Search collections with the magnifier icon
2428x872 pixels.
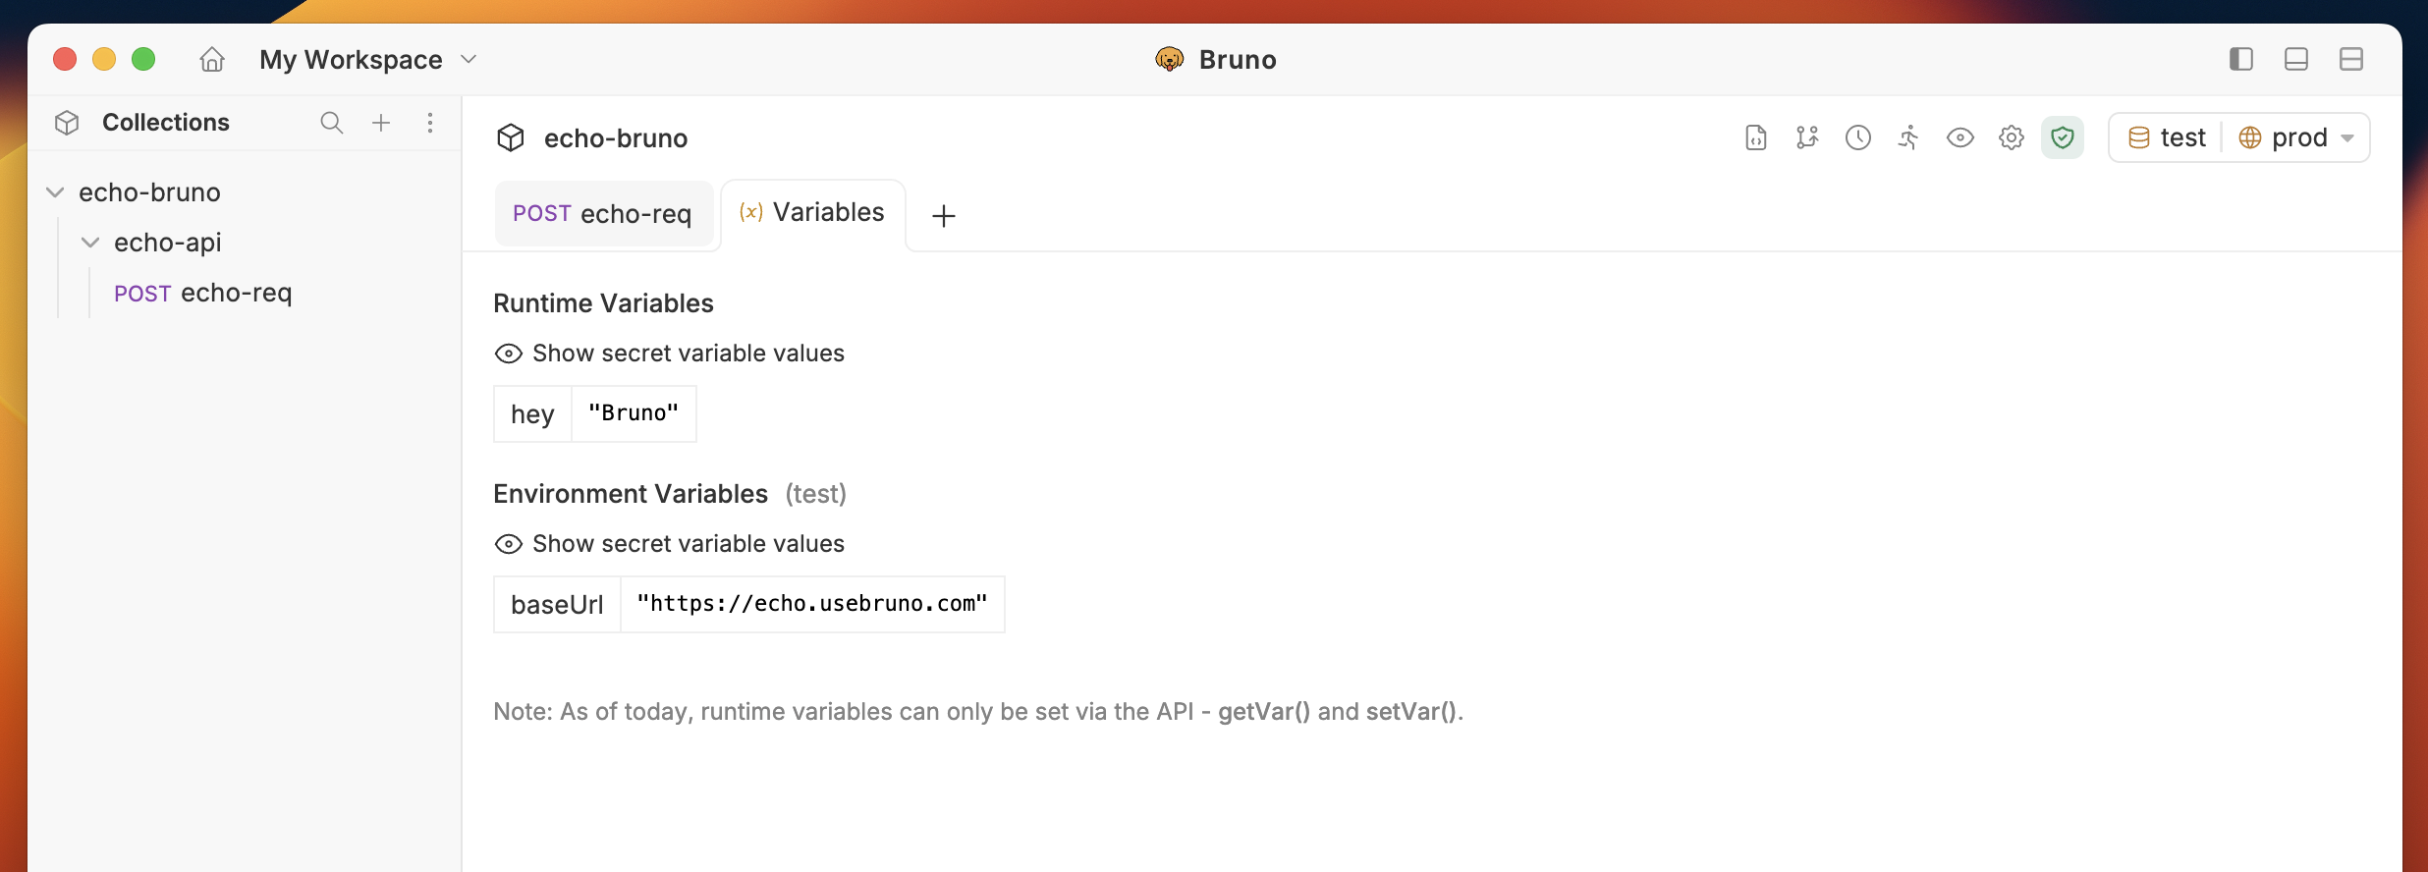pos(332,123)
